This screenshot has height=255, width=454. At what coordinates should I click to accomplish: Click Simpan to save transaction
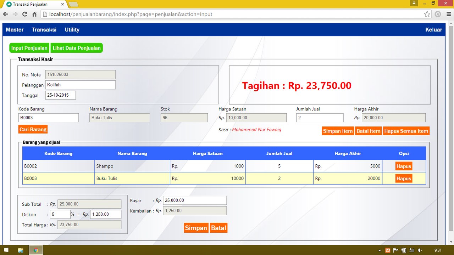pyautogui.click(x=196, y=228)
